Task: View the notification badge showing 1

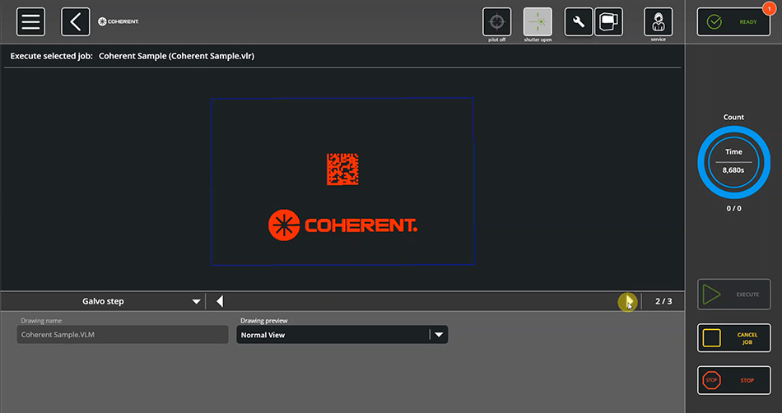Action: pyautogui.click(x=768, y=9)
